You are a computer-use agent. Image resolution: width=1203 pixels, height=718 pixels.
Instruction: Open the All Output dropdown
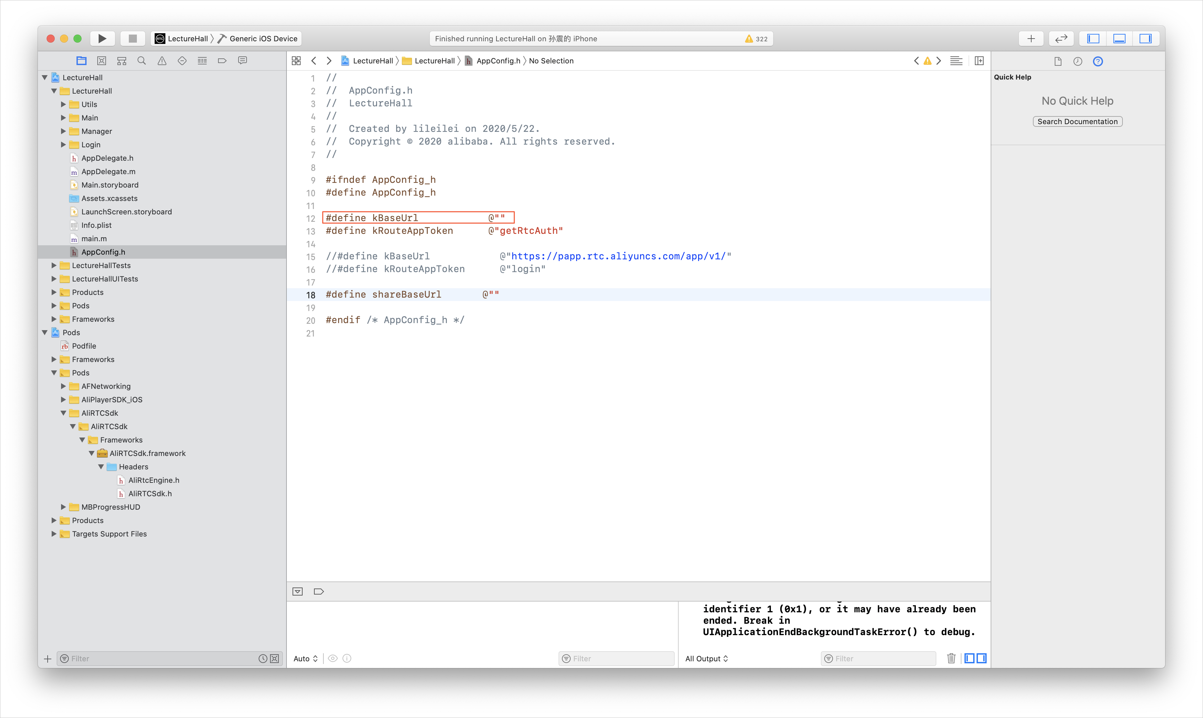pyautogui.click(x=706, y=659)
